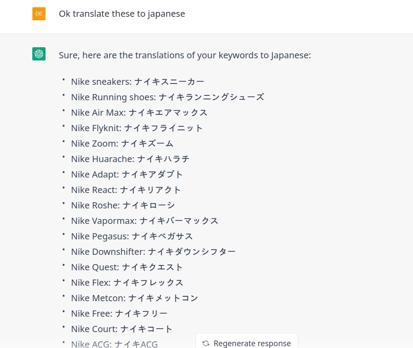Click the "Sure, here are the translations" intro line
The width and height of the screenshot is (413, 348).
pyautogui.click(x=185, y=55)
